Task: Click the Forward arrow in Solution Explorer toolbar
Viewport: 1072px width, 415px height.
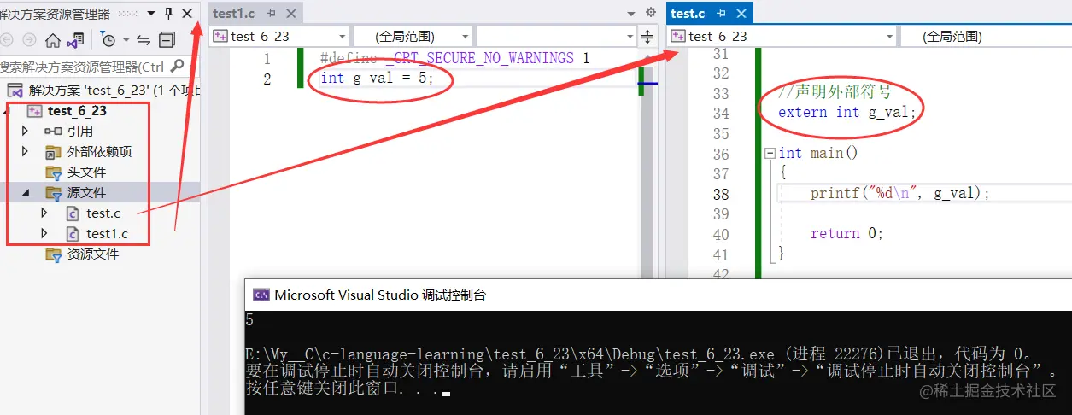Action: [x=29, y=40]
